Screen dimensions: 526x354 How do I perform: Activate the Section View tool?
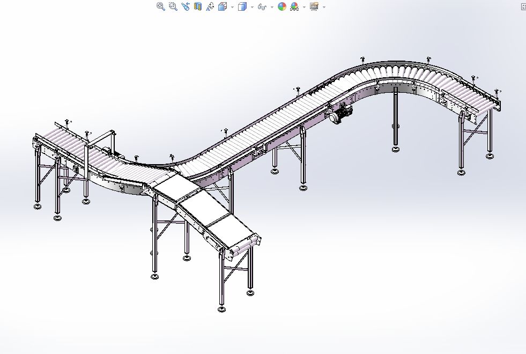[198, 6]
